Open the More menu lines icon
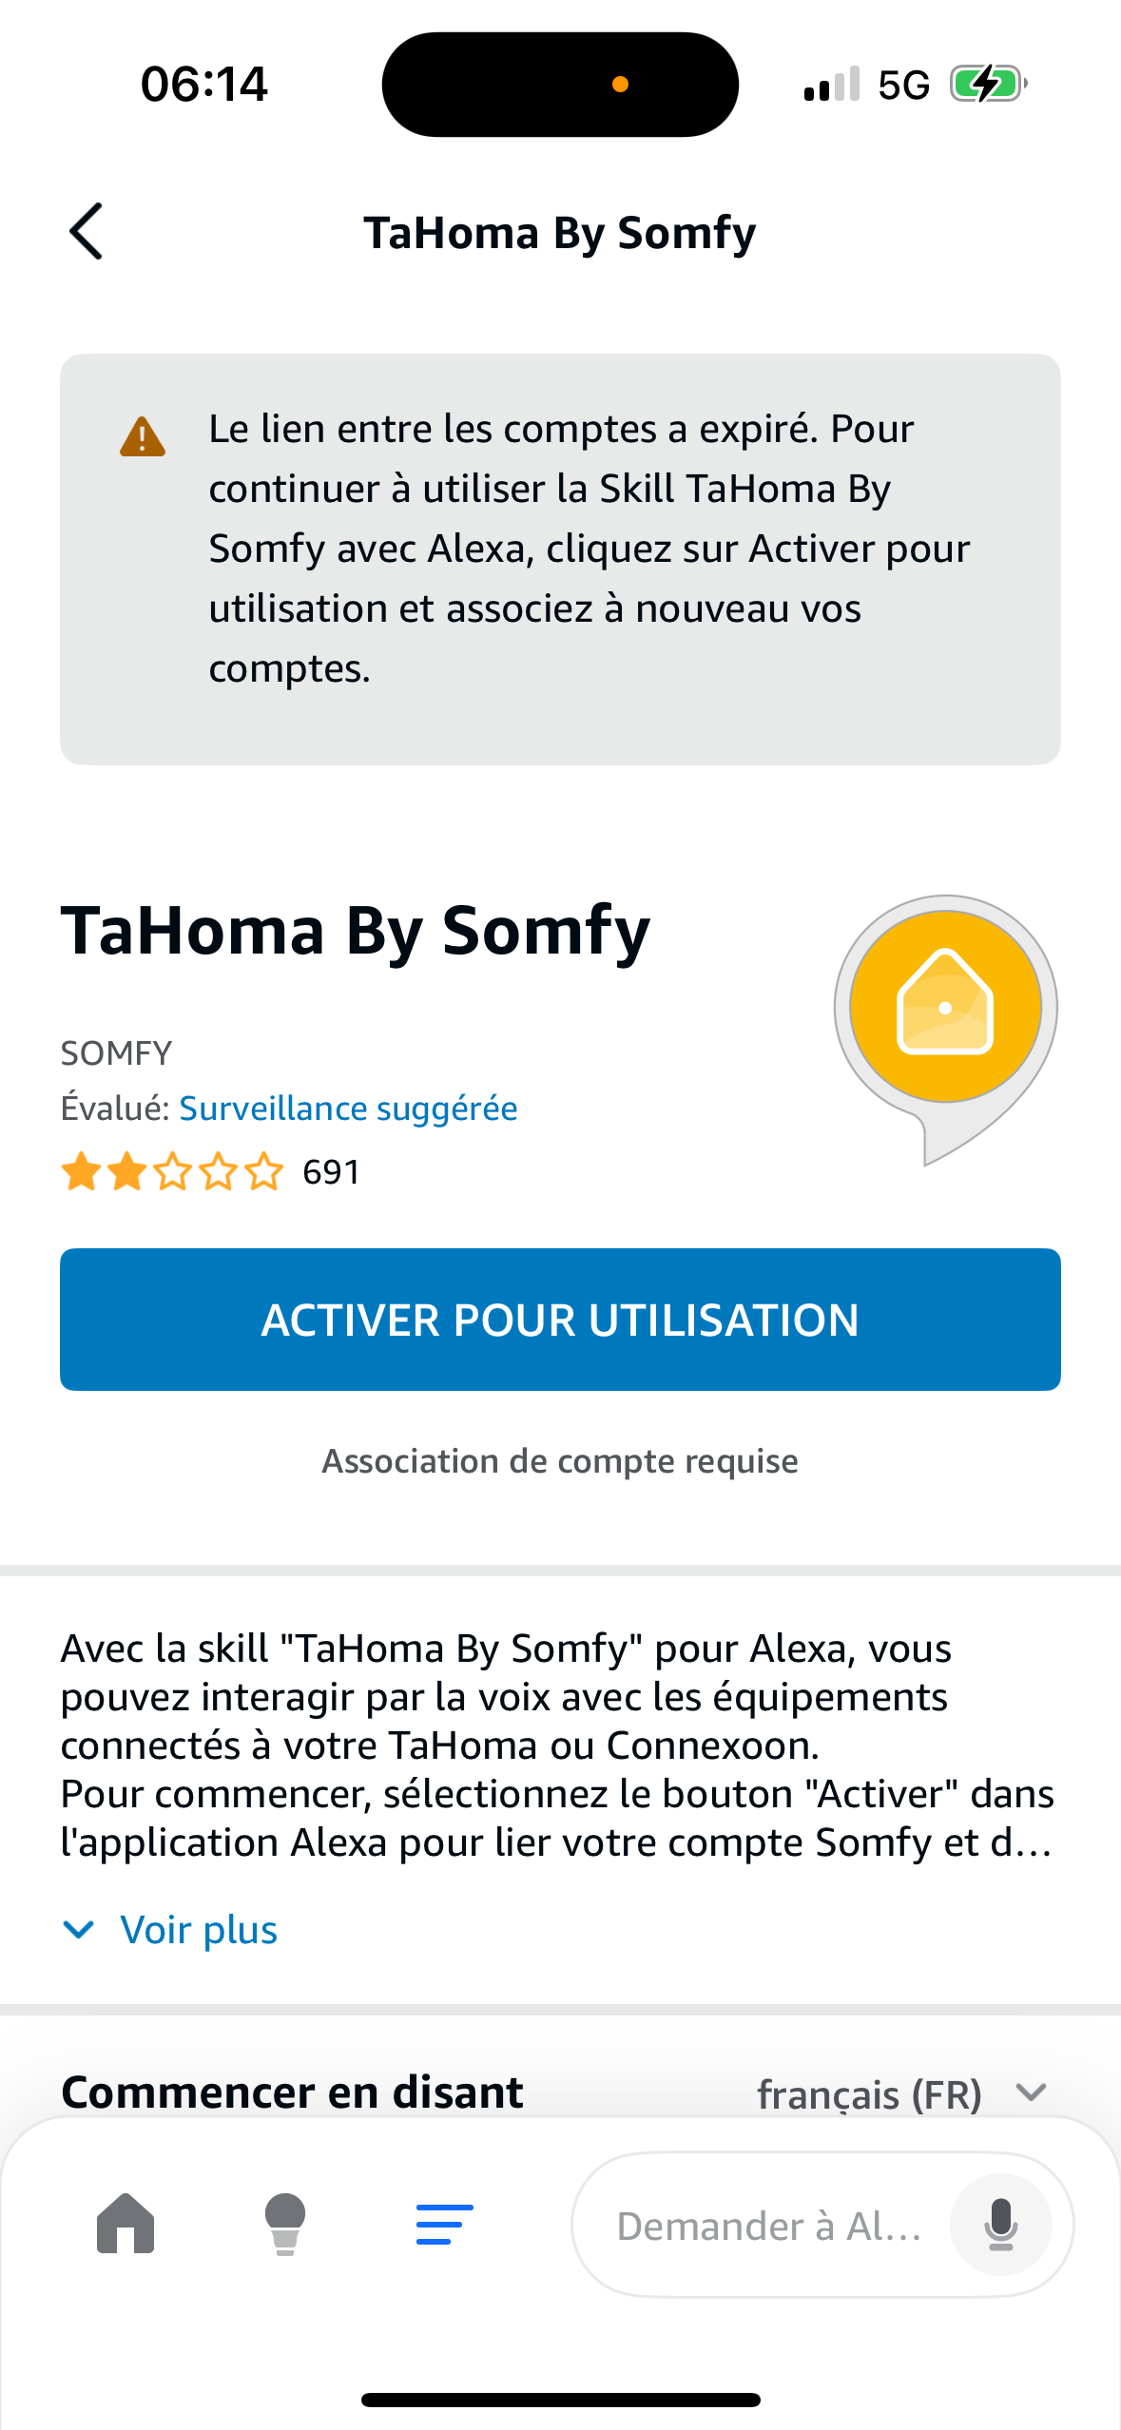This screenshot has width=1121, height=2430. tap(444, 2224)
